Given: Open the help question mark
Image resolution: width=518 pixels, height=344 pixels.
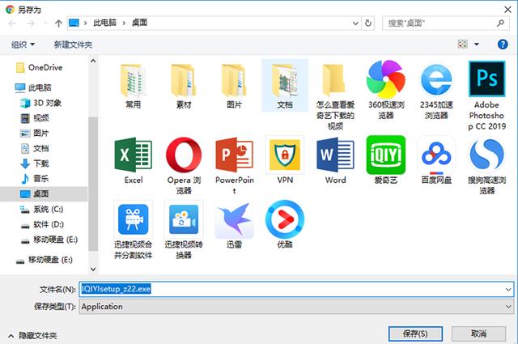Looking at the screenshot, I should pyautogui.click(x=503, y=44).
